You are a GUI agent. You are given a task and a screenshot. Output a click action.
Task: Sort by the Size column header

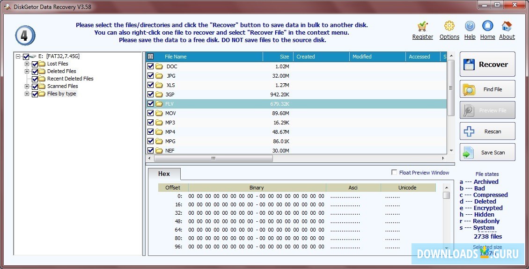coord(278,57)
